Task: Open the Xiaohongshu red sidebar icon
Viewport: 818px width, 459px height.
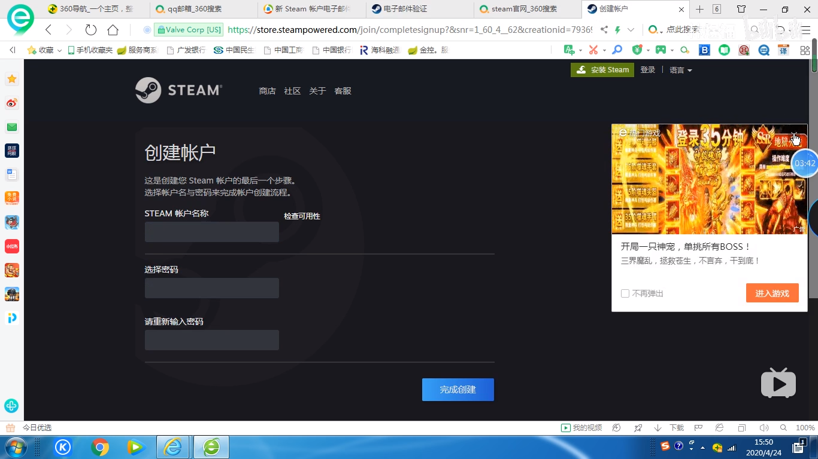Action: [12, 246]
